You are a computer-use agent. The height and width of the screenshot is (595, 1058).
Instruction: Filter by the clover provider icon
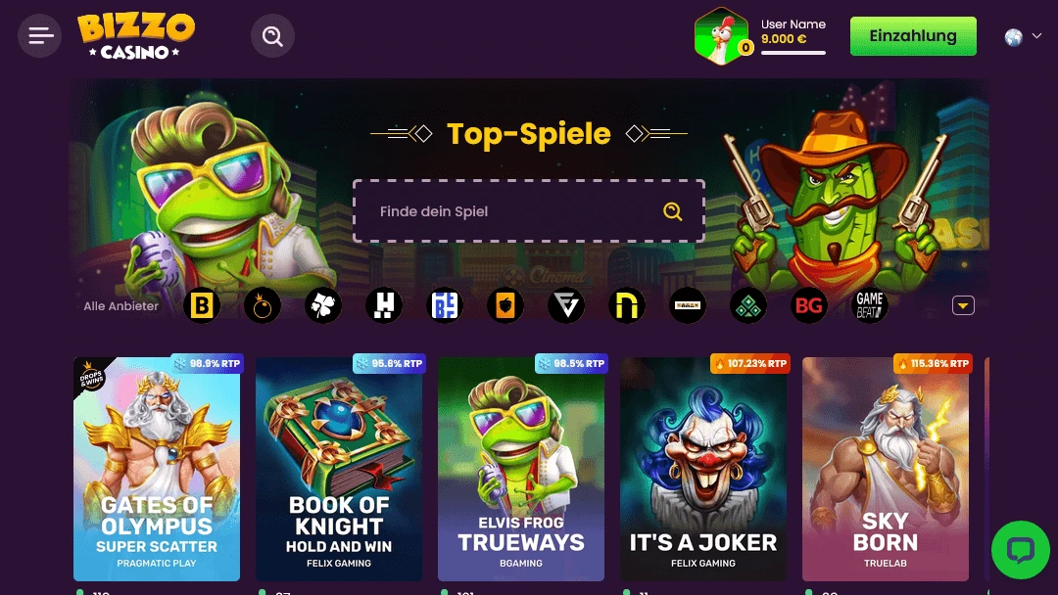point(323,305)
